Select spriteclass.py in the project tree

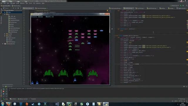point(14,32)
